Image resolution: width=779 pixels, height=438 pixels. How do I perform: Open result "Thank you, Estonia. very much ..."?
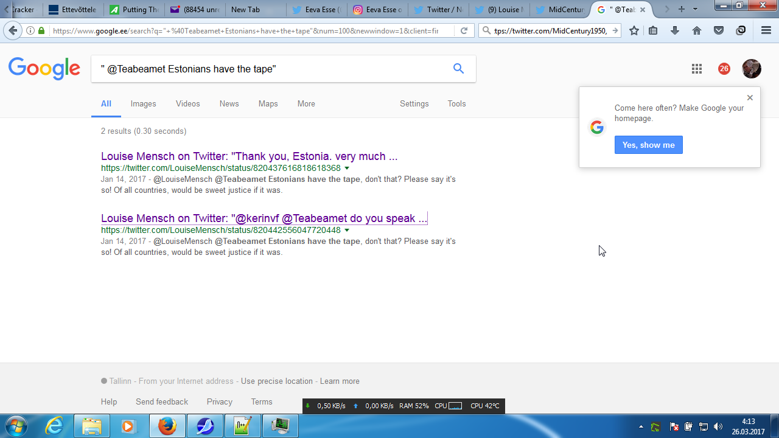tap(250, 156)
